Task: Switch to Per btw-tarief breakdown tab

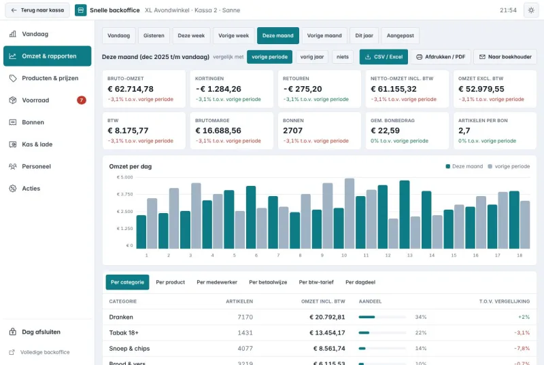Action: coord(316,282)
